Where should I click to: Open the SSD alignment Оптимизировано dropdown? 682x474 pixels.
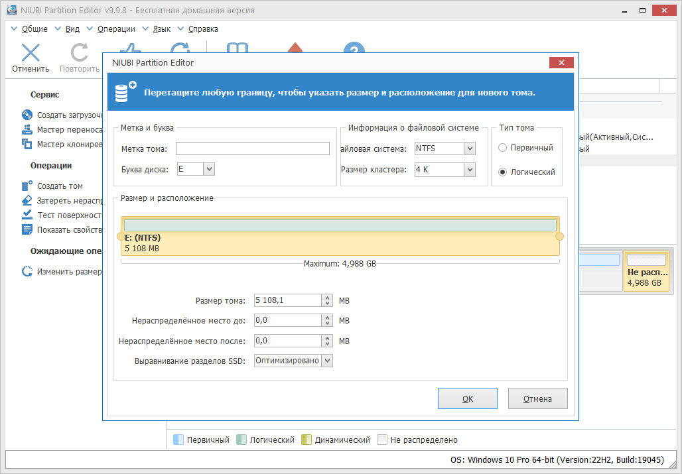coord(328,361)
